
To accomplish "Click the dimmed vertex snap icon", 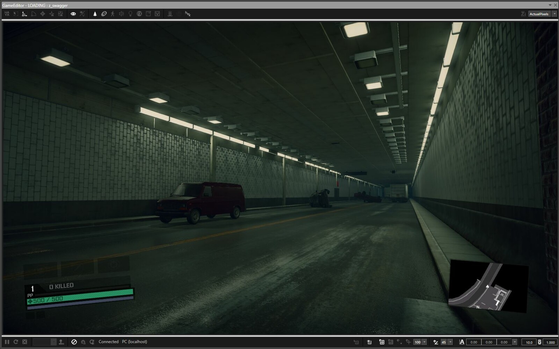I will coord(399,342).
